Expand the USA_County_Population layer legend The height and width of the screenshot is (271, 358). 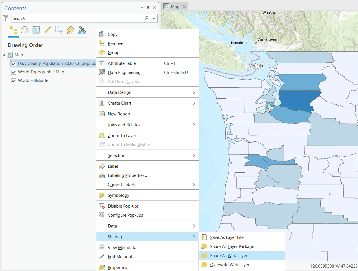point(9,63)
